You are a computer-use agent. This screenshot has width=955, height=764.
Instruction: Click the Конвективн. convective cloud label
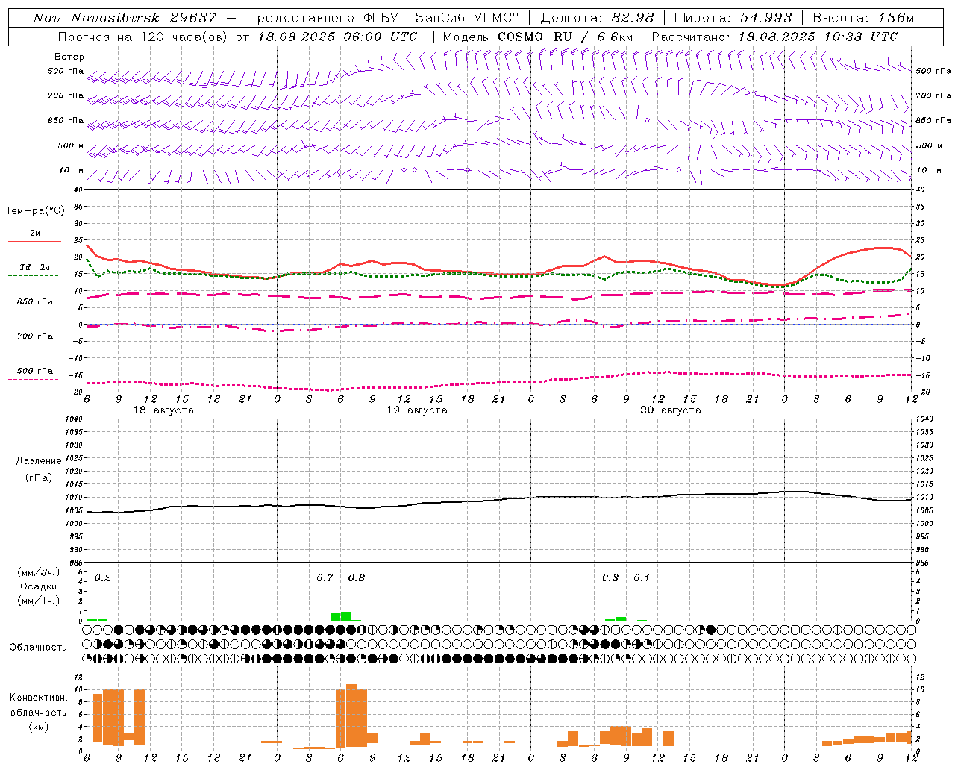39,698
